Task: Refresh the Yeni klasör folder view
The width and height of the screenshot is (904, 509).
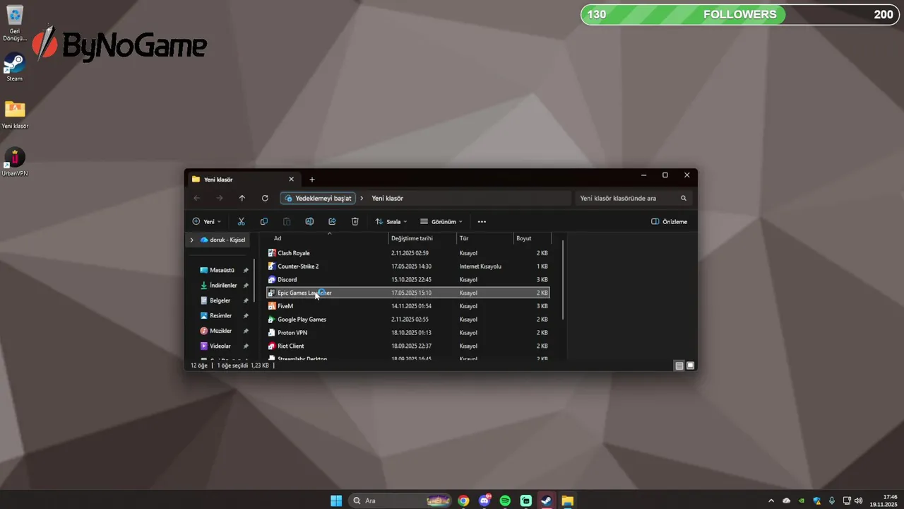Action: point(265,199)
